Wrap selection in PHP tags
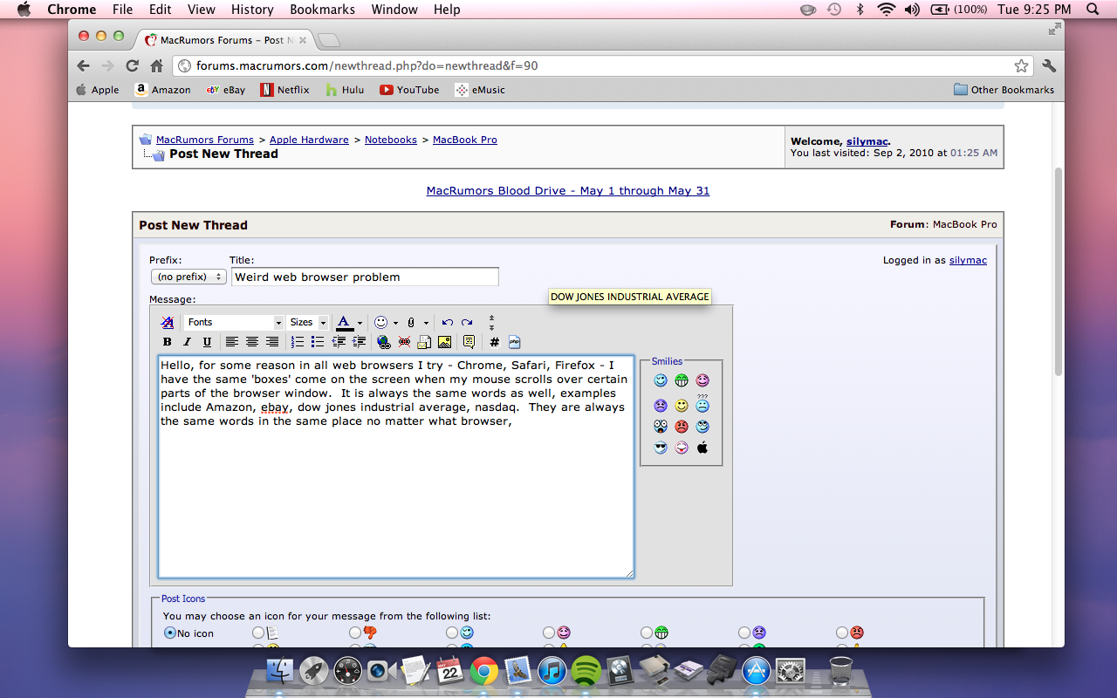This screenshot has width=1117, height=698. tap(515, 342)
